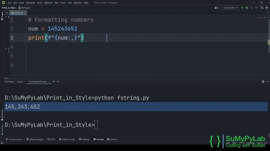Open the Python Console tool window
Viewport: 270px width, 151px height.
(x=67, y=139)
